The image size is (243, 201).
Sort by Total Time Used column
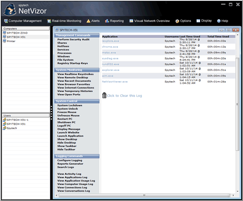pos(218,37)
